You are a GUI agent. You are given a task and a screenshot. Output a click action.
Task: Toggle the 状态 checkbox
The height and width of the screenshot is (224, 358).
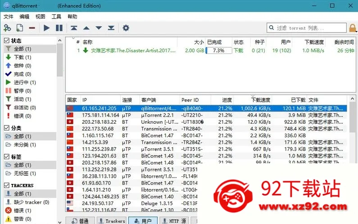coord(7,40)
